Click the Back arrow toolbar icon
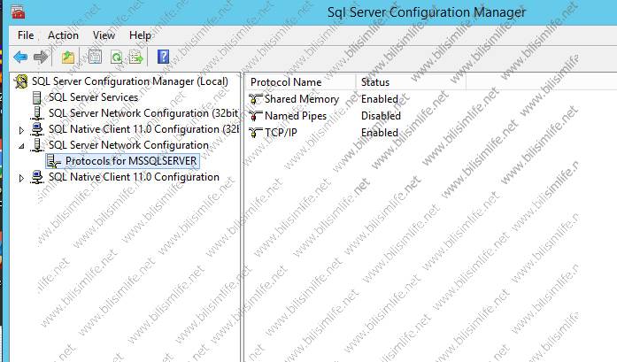617x362 pixels. click(x=20, y=58)
